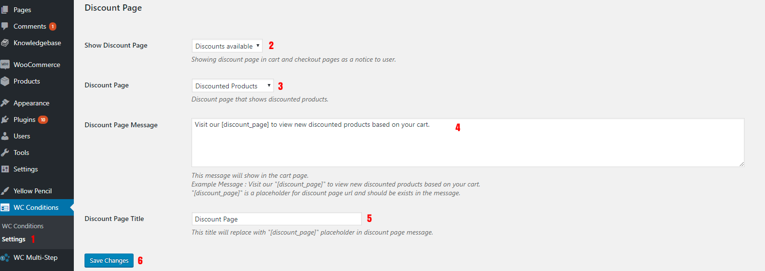This screenshot has width=765, height=271.
Task: Click the WooCommerce logo icon
Action: click(x=5, y=64)
